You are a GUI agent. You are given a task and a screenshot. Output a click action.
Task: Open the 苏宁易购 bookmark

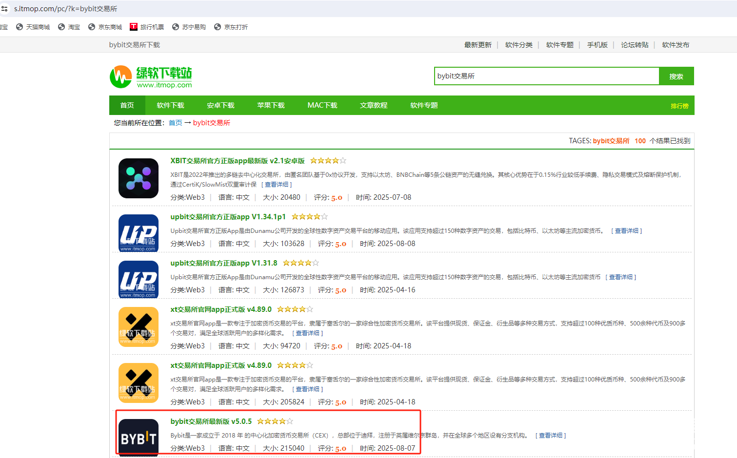[189, 27]
